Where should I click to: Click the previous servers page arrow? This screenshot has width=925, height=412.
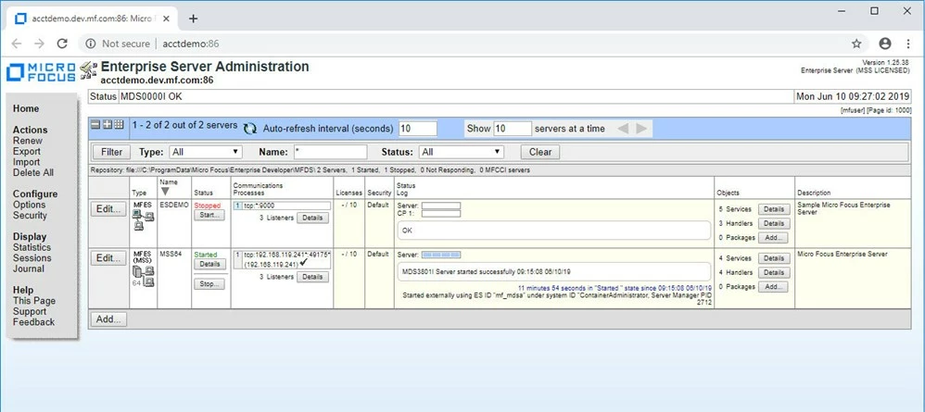coord(623,129)
